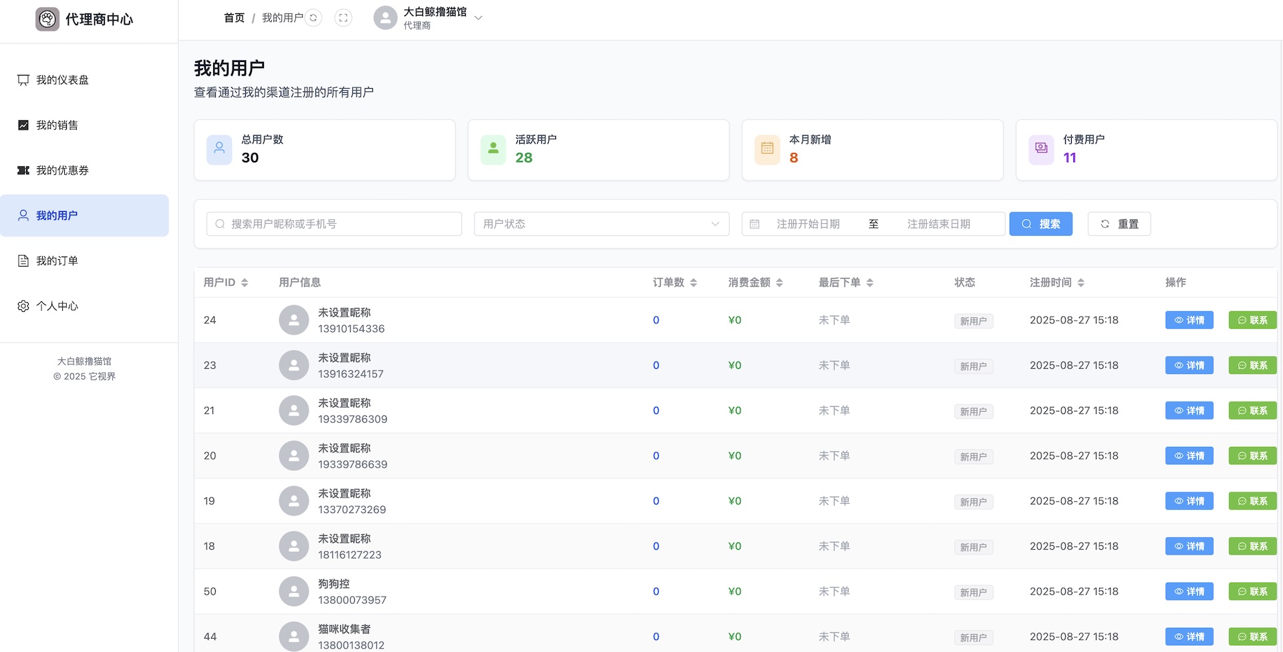Go to 我的订单 sidebar menu
Viewport: 1283px width, 652px height.
57,261
